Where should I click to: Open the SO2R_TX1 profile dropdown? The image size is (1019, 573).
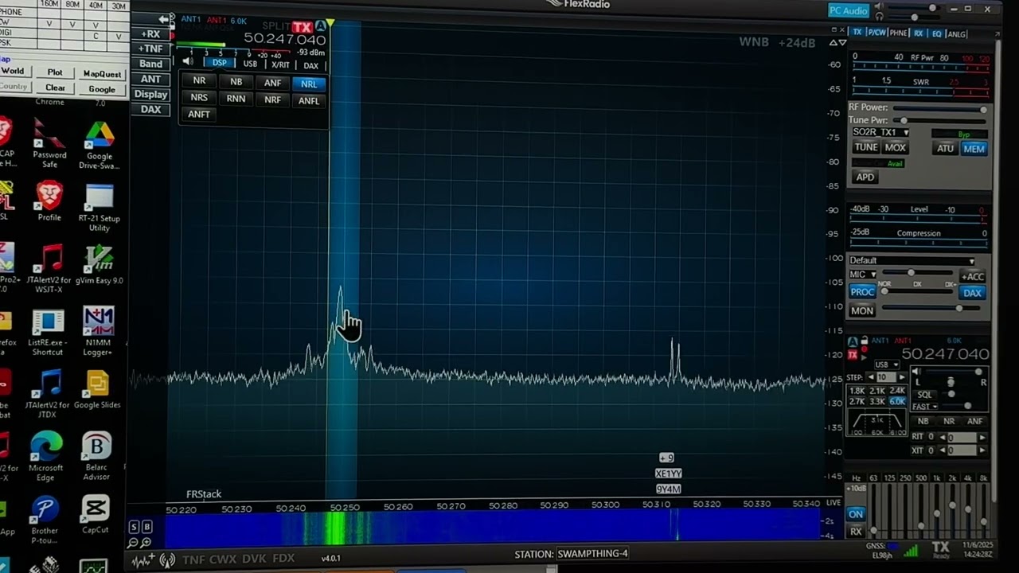point(880,132)
